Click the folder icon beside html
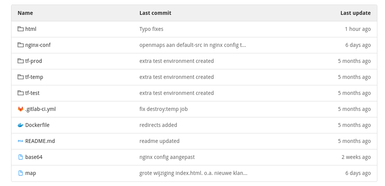The height and width of the screenshot is (186, 385). pyautogui.click(x=21, y=29)
